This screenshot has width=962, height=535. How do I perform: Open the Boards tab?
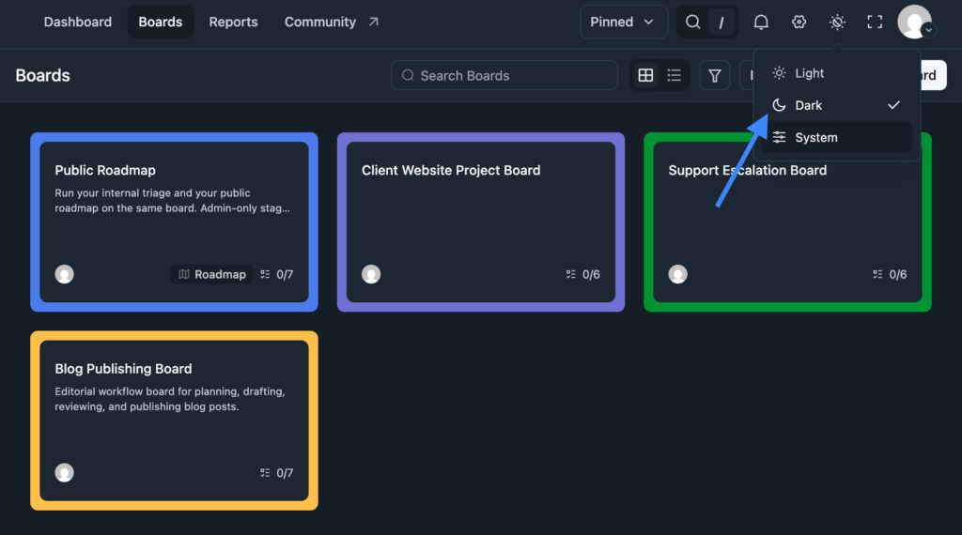[160, 23]
